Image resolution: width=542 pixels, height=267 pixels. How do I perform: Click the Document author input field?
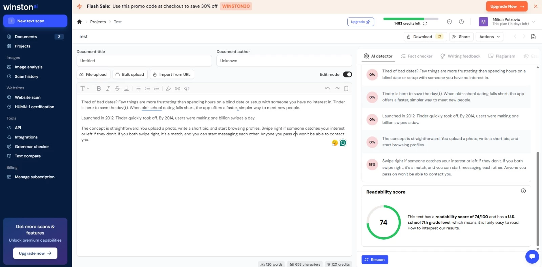284,61
